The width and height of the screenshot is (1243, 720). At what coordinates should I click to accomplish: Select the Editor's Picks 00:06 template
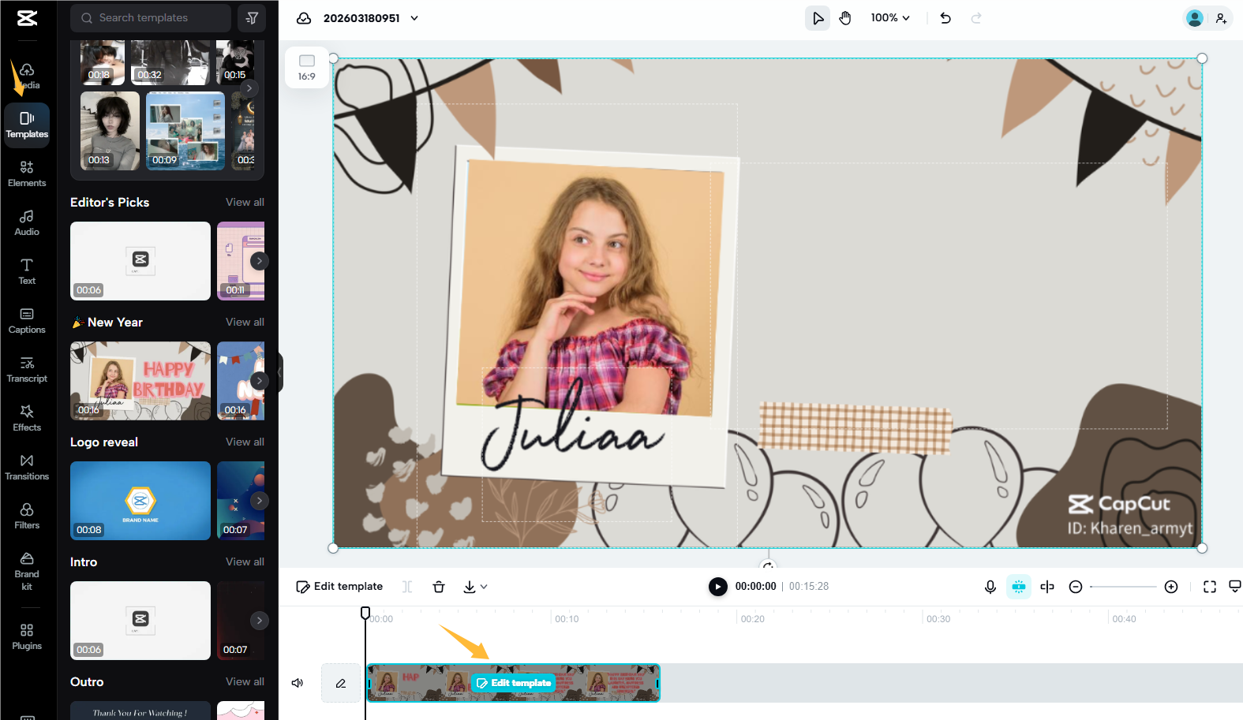[140, 261]
